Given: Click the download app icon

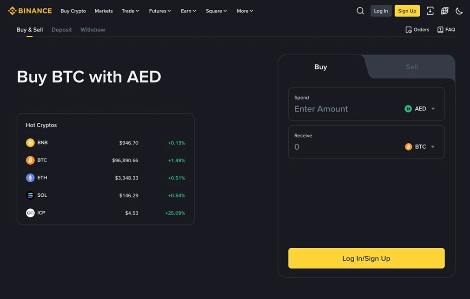Looking at the screenshot, I should pyautogui.click(x=430, y=10).
